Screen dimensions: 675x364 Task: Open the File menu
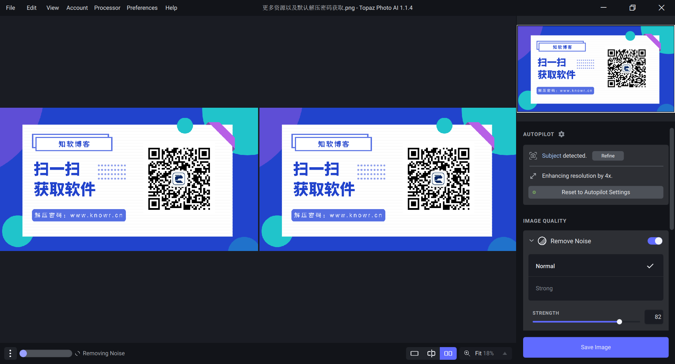pos(11,8)
